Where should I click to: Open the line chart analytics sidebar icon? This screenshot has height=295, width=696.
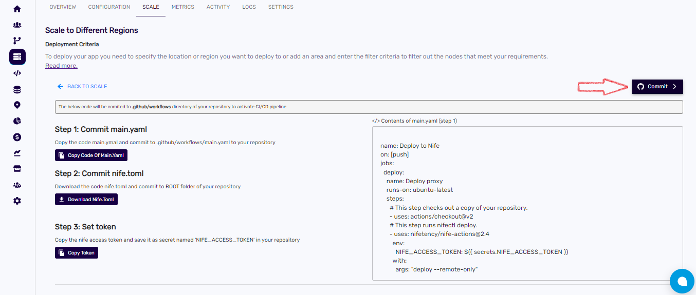click(17, 153)
